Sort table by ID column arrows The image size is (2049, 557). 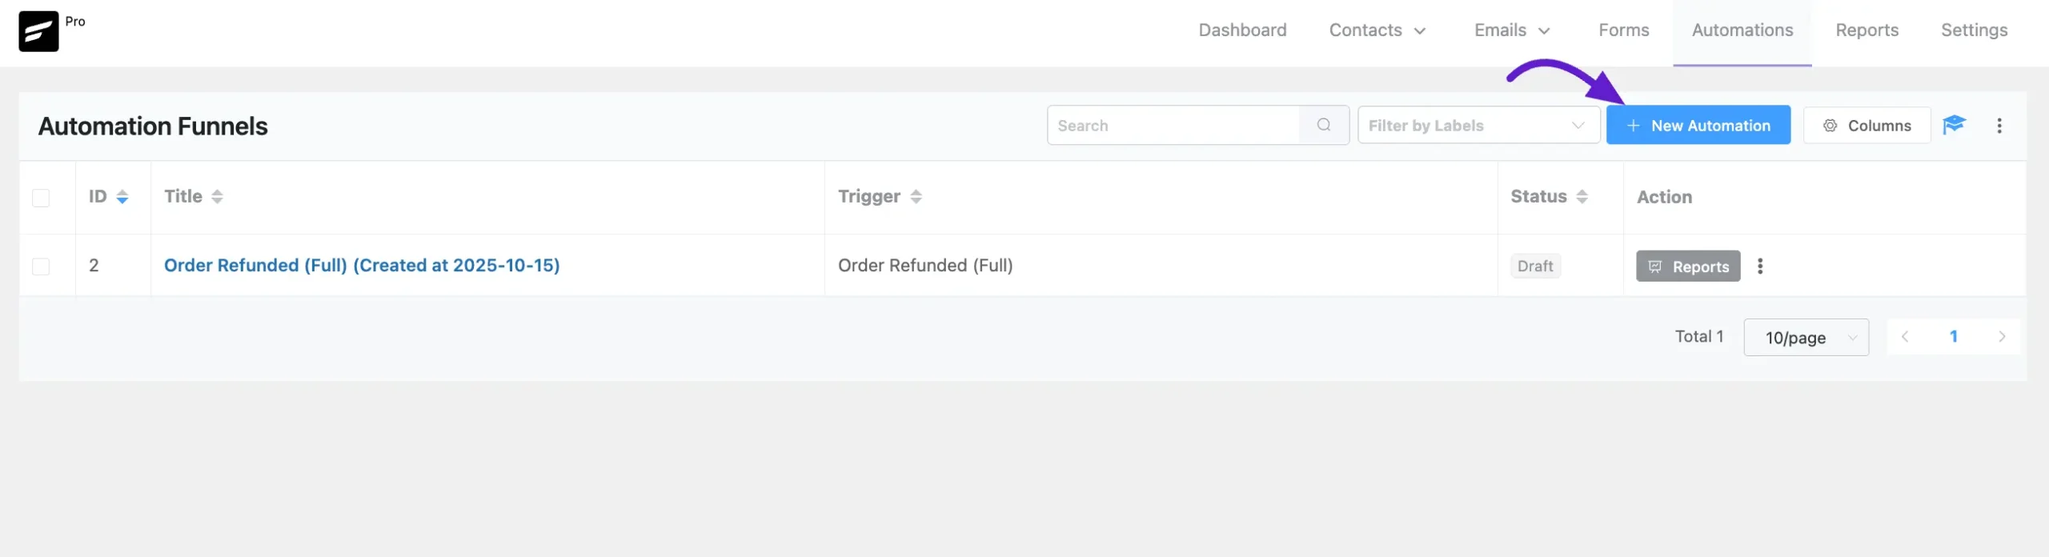coord(122,197)
